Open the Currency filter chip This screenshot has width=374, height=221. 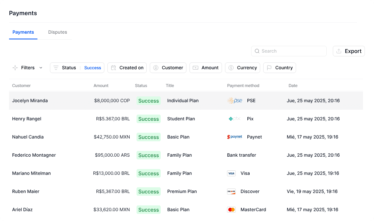(242, 68)
